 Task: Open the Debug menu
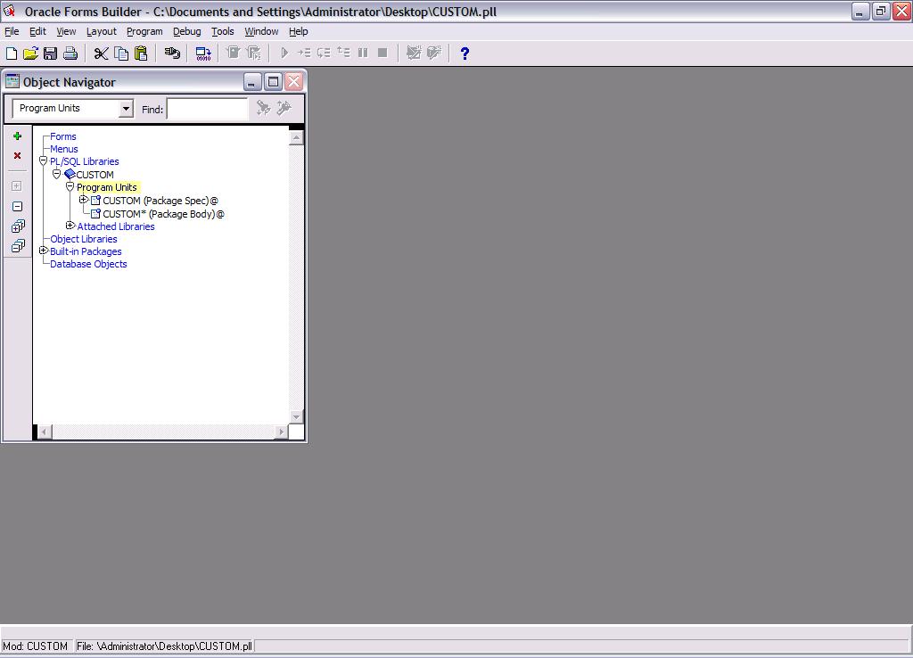pos(187,31)
